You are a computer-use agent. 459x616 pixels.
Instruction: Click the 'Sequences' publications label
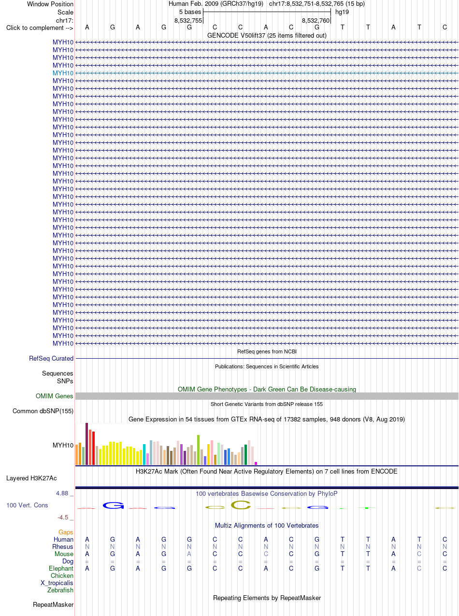pyautogui.click(x=57, y=374)
